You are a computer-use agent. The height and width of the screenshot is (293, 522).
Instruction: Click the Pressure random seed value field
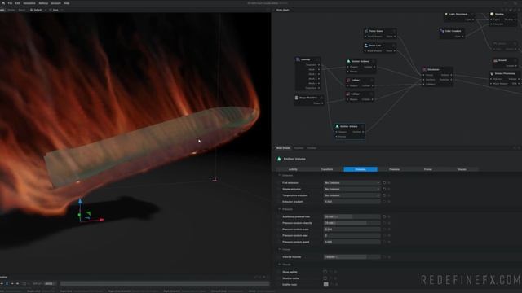352,235
